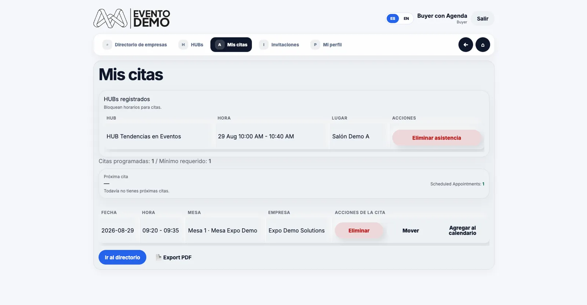
Task: Click the Ir al directorio button
Action: (x=123, y=257)
